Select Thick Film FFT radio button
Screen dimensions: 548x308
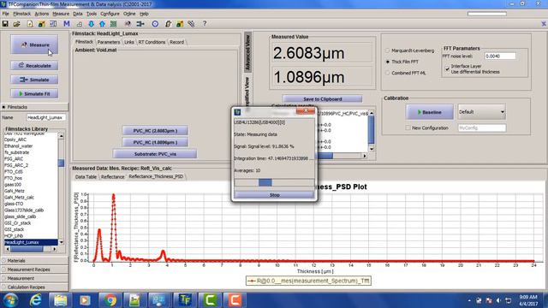click(x=387, y=62)
